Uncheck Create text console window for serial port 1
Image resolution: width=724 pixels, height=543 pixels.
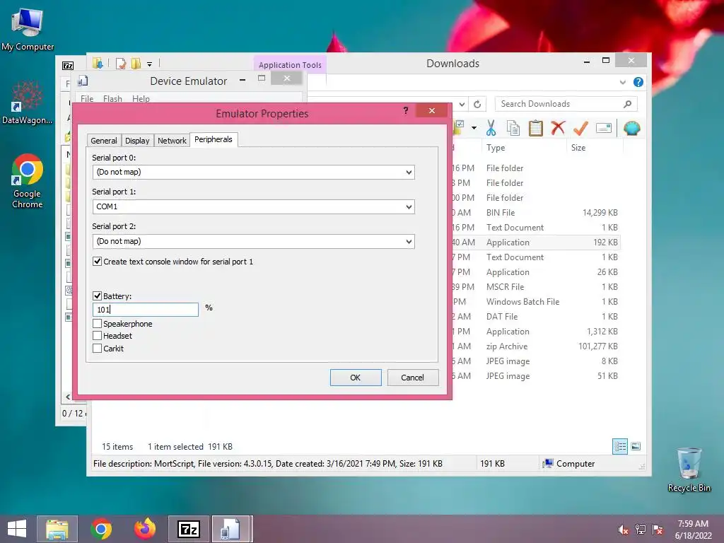click(97, 262)
